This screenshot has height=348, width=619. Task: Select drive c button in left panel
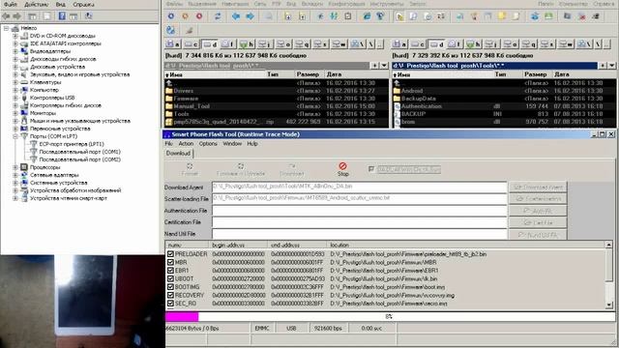[x=192, y=44]
